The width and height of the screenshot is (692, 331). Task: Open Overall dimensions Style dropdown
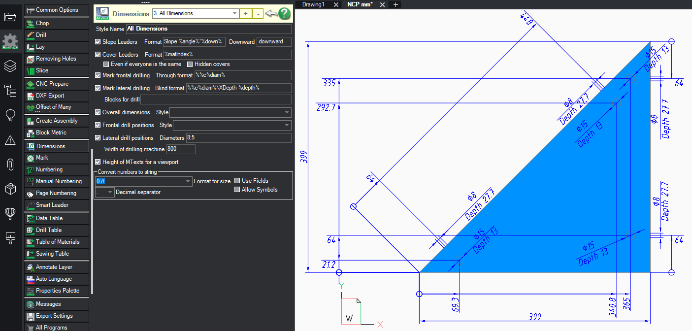[230, 112]
